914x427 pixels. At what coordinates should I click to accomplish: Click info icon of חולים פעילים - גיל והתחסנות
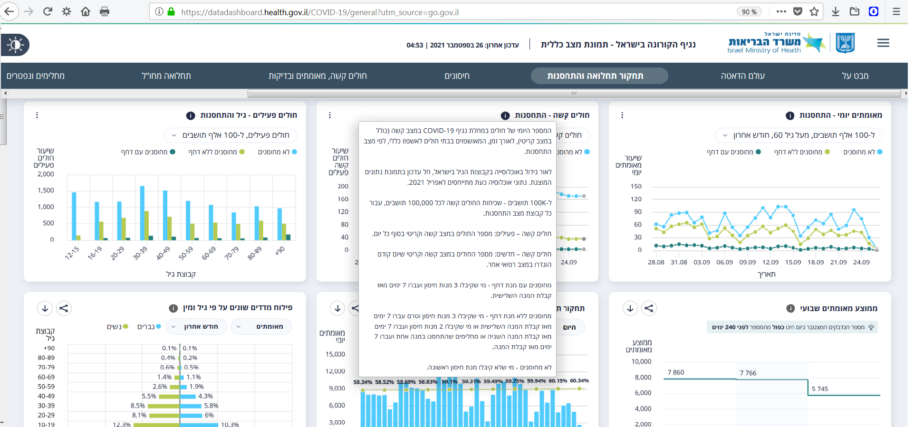[191, 115]
